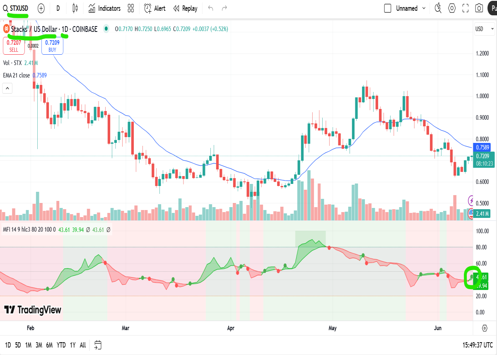Start bar Replay mode
Viewport: 497px width, 355px height.
(x=185, y=8)
